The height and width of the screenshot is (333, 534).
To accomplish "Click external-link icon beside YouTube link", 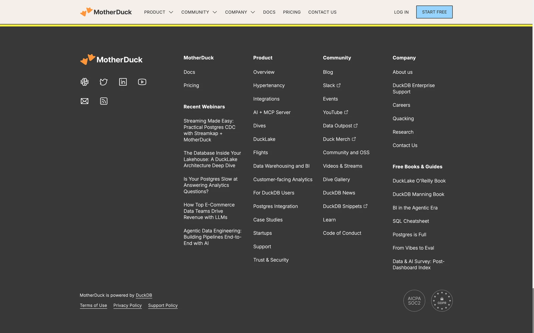I will pos(346,112).
